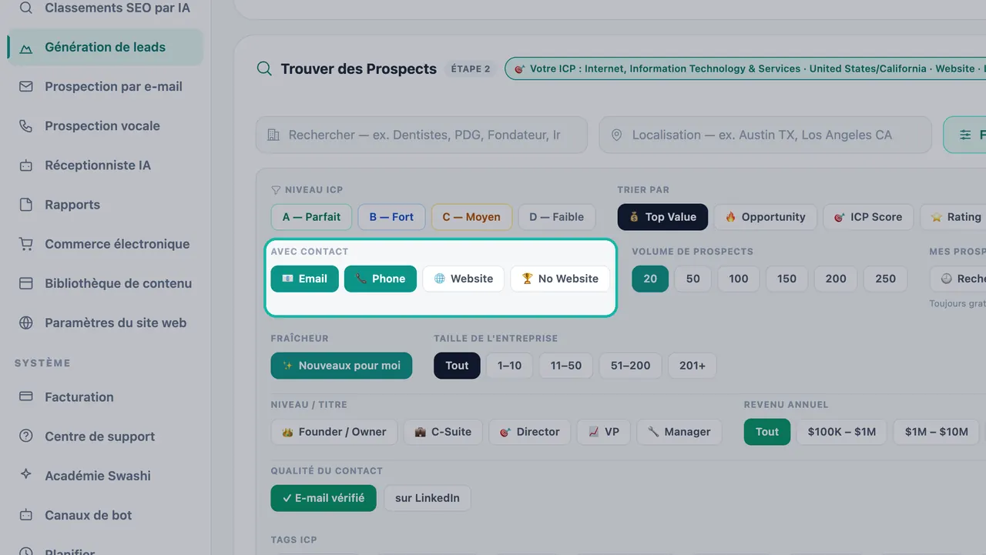Screen dimensions: 986x555
Task: Toggle the A — Parfait ICP level
Action: click(x=311, y=217)
